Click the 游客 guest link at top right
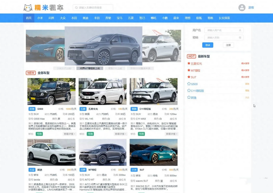Image resolution: width=273 pixels, height=193 pixels. point(251,8)
